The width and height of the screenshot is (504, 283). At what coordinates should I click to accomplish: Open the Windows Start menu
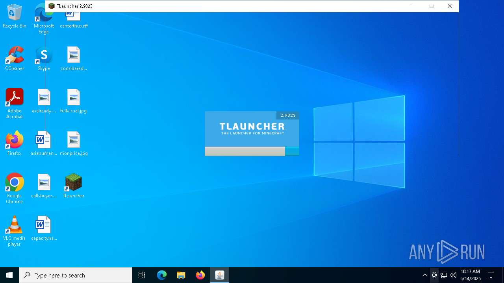(x=9, y=275)
